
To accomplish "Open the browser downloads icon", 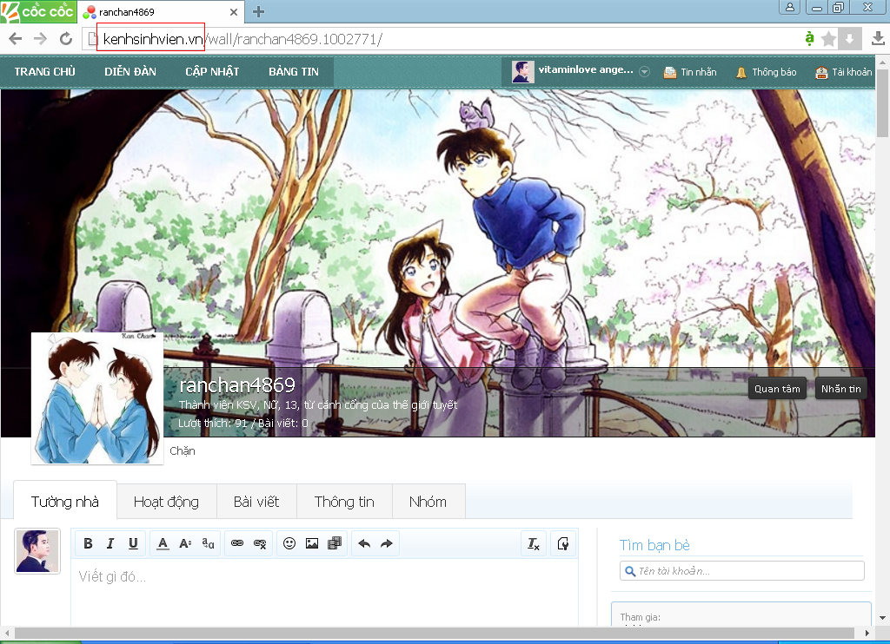I will click(878, 38).
